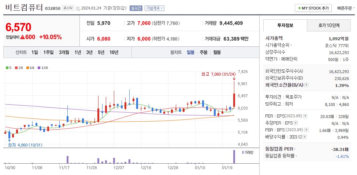
Task: Click the current price 6,570
Action: click(18, 27)
